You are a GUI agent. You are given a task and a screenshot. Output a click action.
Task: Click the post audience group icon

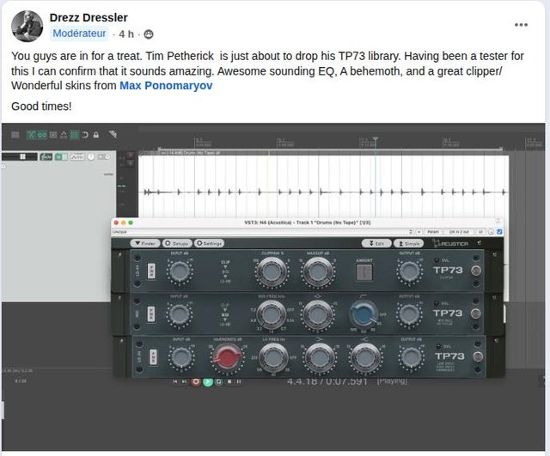point(149,34)
